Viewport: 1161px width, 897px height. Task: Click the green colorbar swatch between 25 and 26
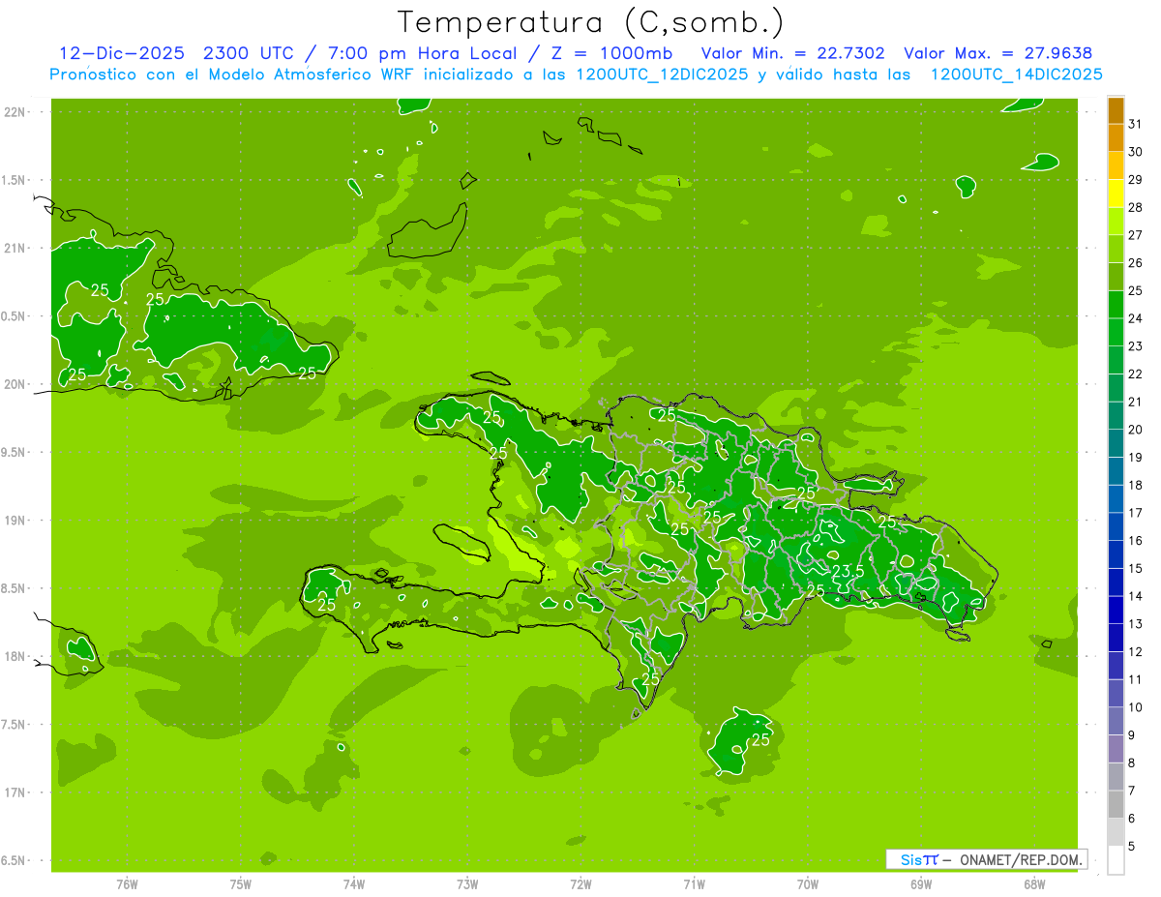[1116, 277]
